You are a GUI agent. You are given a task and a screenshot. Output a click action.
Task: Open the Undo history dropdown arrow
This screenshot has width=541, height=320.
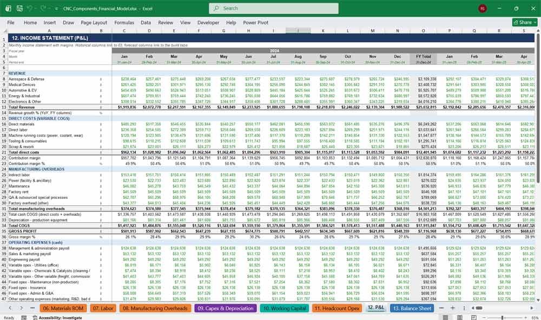click(x=36, y=9)
